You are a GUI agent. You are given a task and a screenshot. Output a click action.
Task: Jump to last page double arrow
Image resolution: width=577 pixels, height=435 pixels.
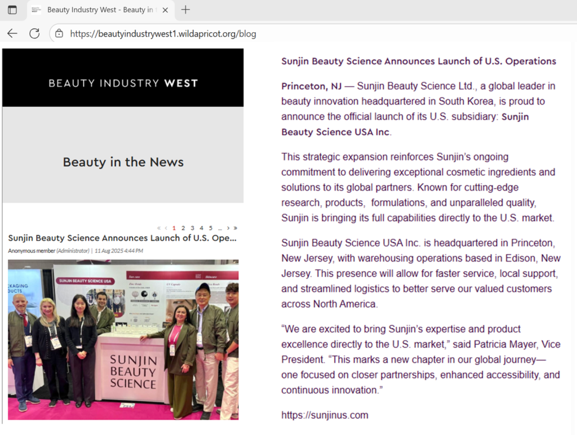[x=235, y=228]
